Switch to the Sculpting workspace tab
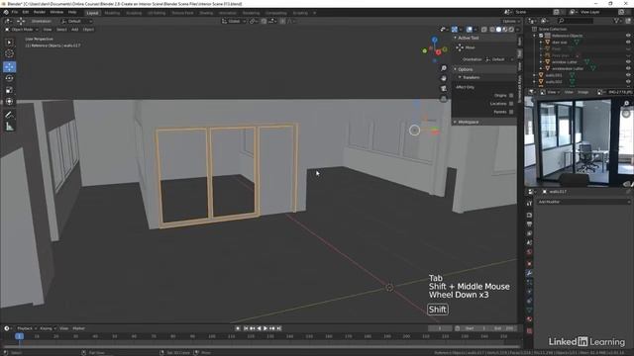This screenshot has width=634, height=356. (x=134, y=13)
